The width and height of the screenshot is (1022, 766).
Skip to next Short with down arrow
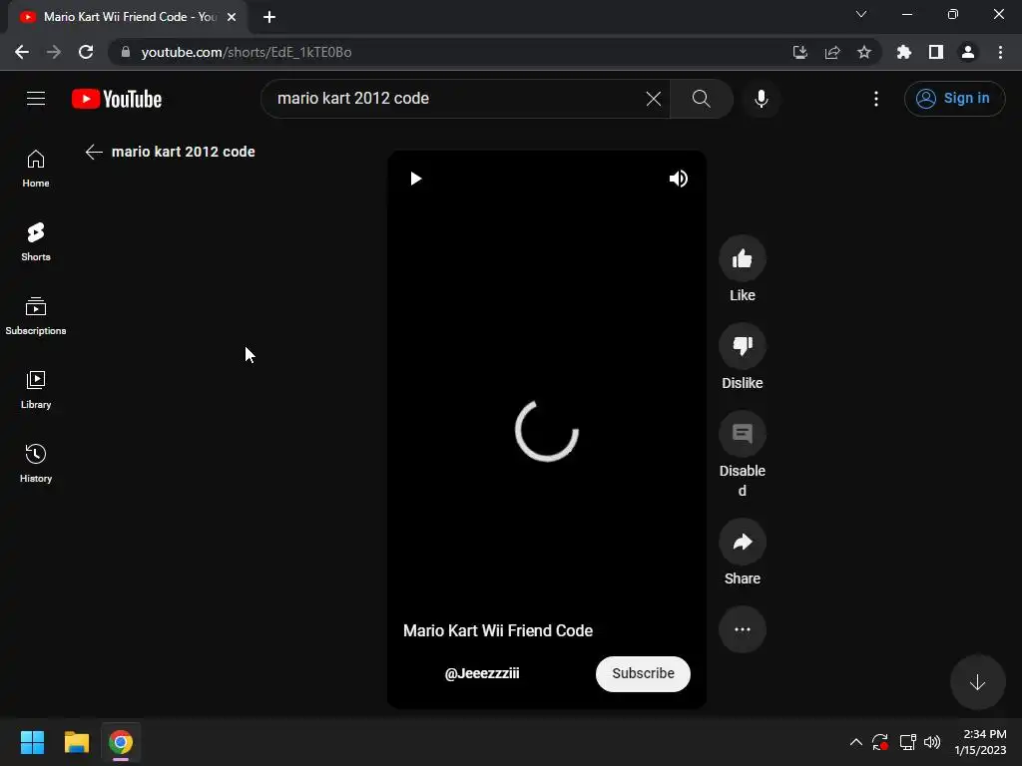(977, 682)
